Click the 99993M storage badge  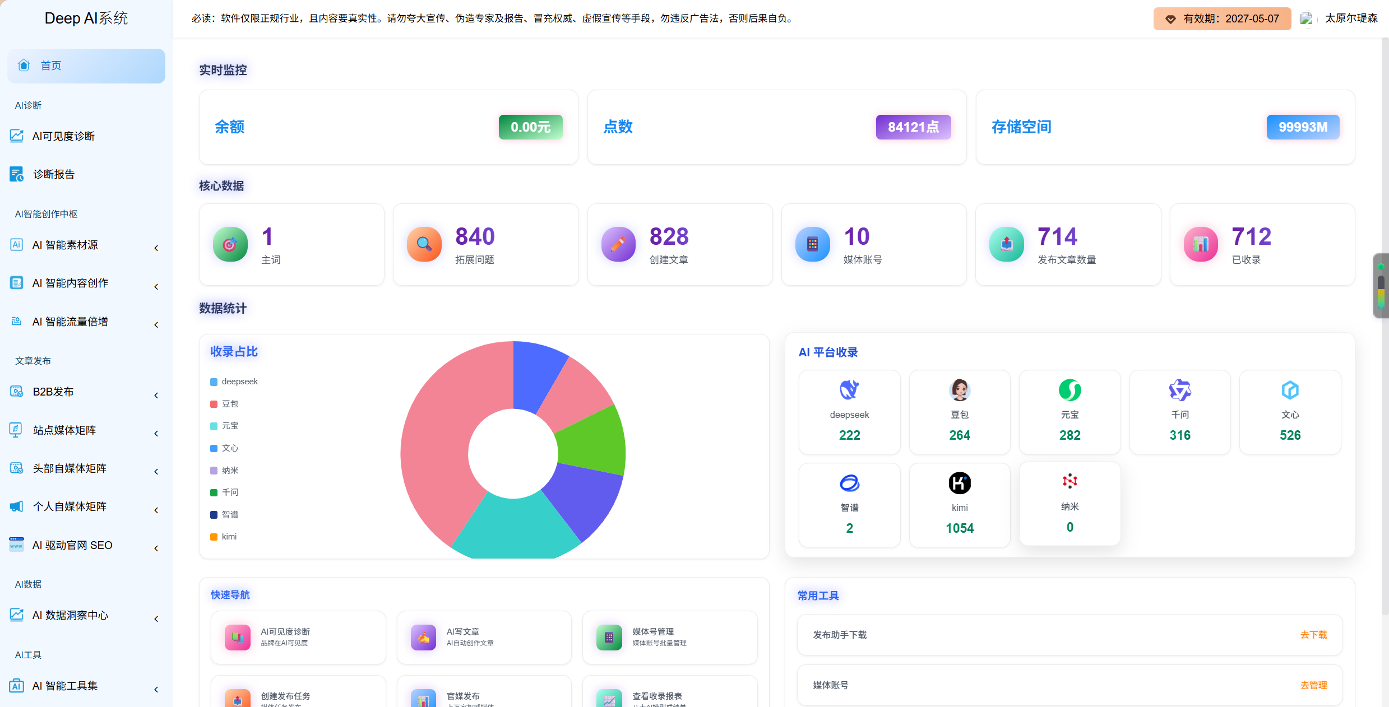[x=1303, y=127]
